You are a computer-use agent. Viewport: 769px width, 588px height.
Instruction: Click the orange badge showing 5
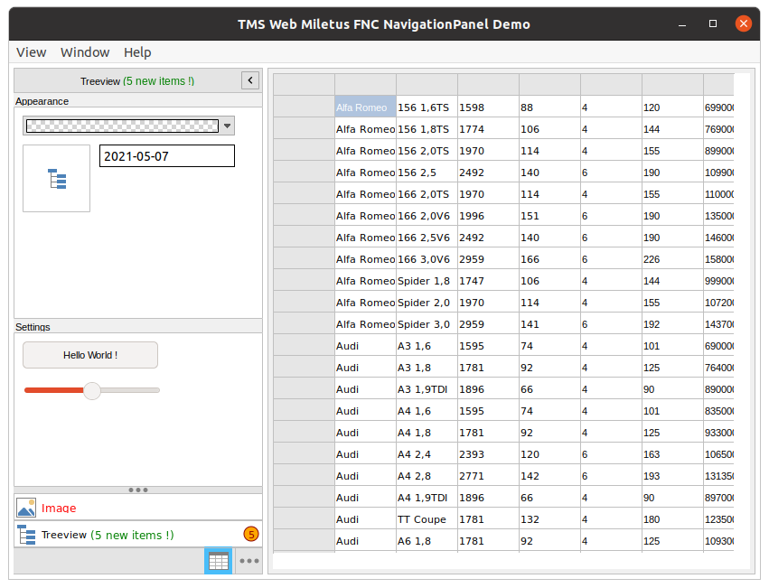click(251, 534)
